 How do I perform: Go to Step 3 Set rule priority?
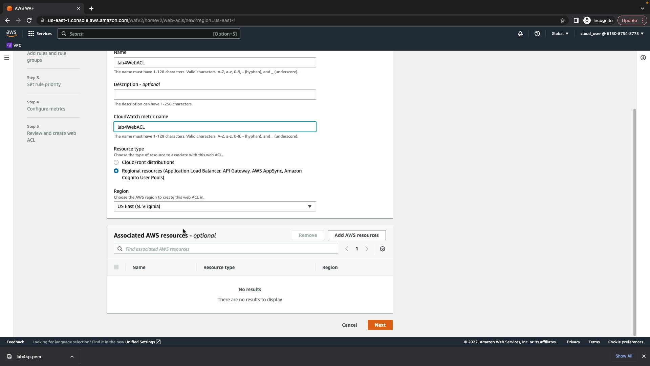(x=44, y=84)
